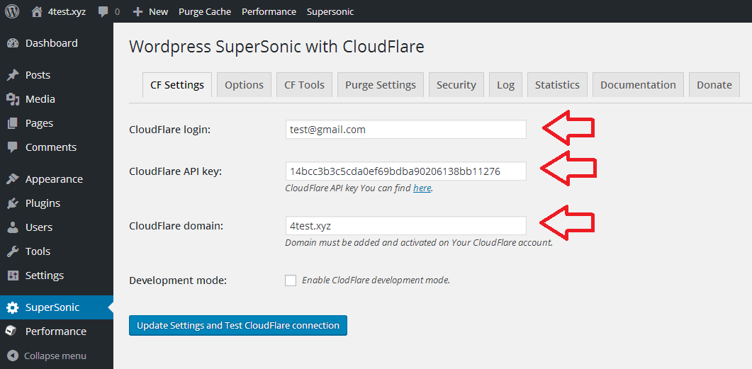Open Users label in sidebar
Image resolution: width=752 pixels, height=369 pixels.
tap(39, 227)
